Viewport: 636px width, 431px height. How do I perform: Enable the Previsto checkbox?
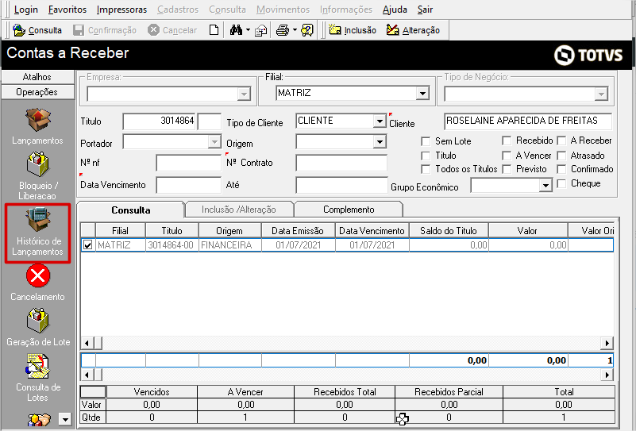tap(507, 169)
